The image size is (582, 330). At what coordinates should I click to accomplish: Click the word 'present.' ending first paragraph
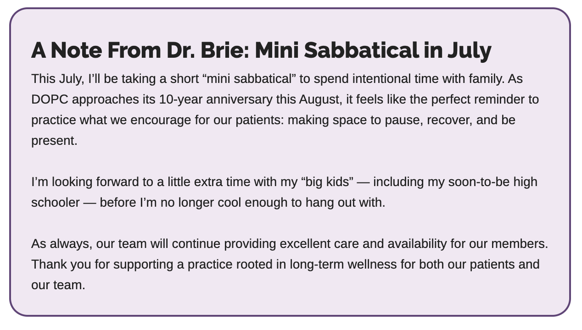point(54,141)
